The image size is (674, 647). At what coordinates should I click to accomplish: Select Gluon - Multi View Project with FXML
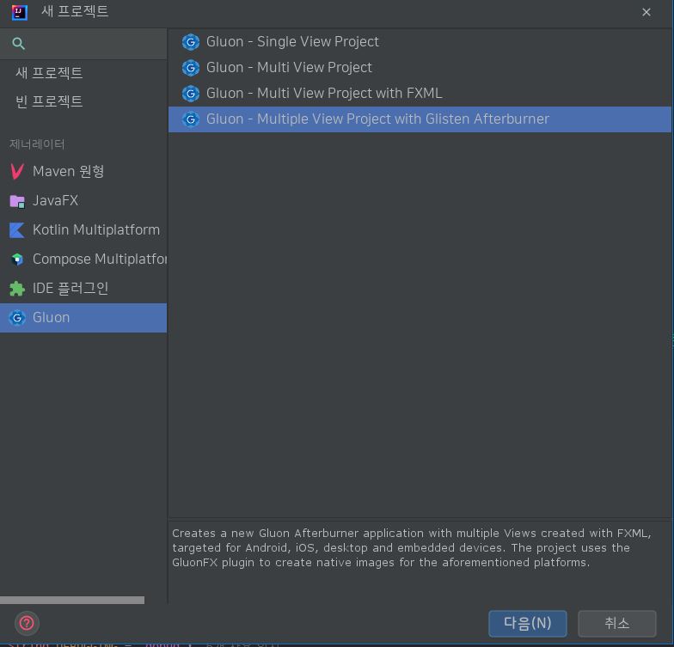pos(420,93)
